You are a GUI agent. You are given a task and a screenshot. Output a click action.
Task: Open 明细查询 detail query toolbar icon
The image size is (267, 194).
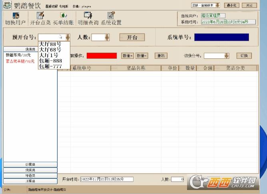[88, 19]
